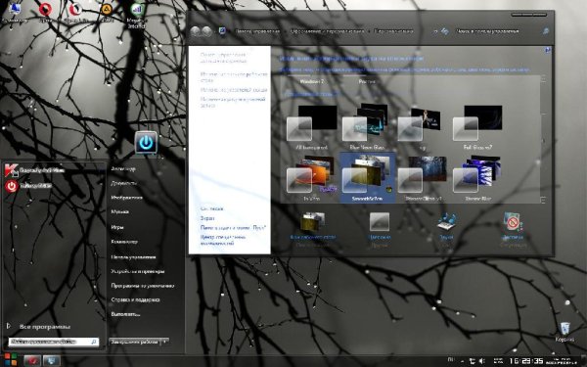Click the control panel icon in address bar
This screenshot has width=587, height=367.
(222, 31)
